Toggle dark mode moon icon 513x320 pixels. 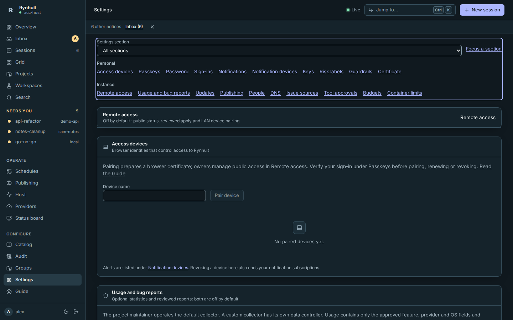click(66, 312)
